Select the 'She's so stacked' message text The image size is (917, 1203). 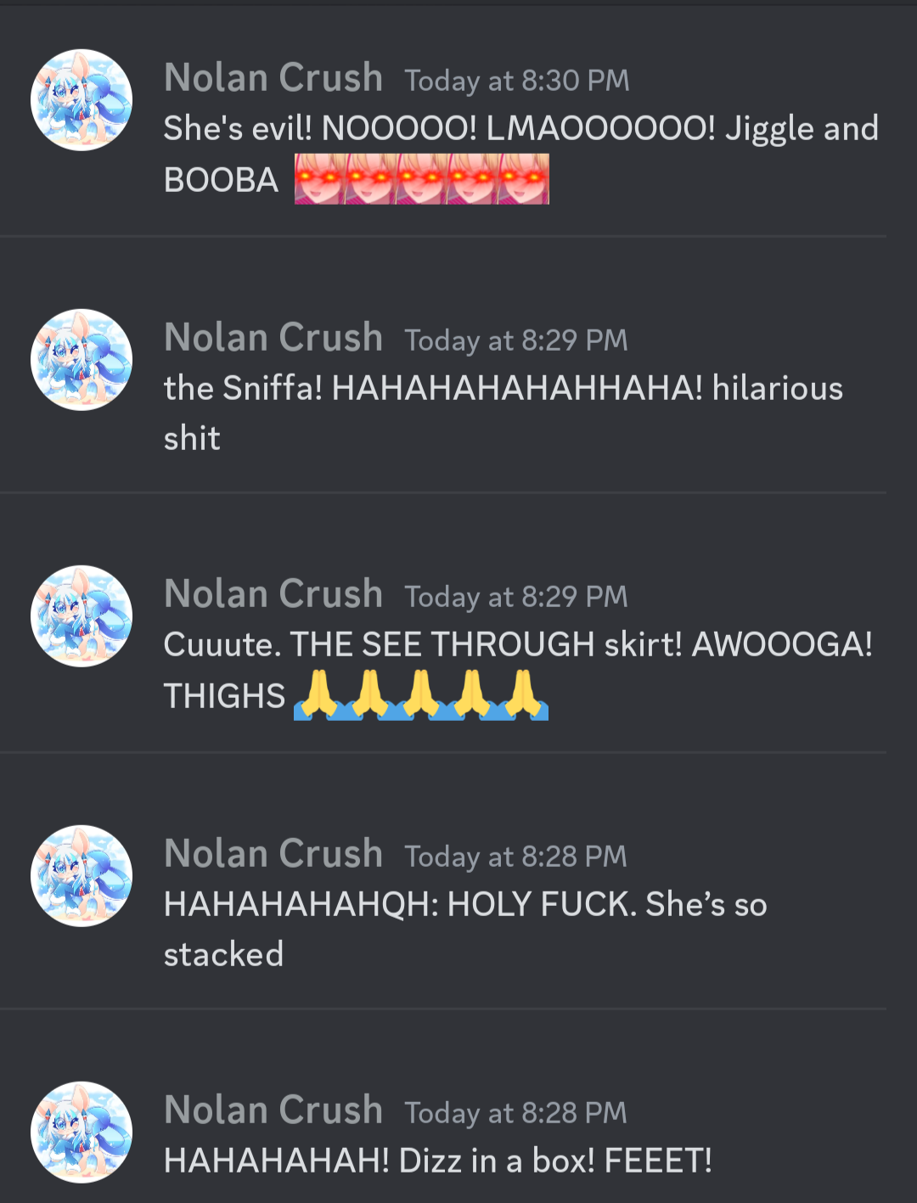click(x=465, y=930)
